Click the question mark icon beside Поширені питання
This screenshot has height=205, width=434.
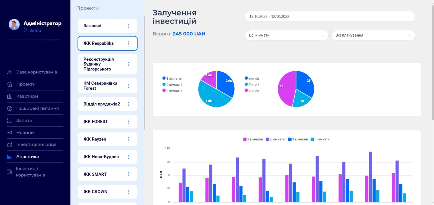[x=10, y=108]
